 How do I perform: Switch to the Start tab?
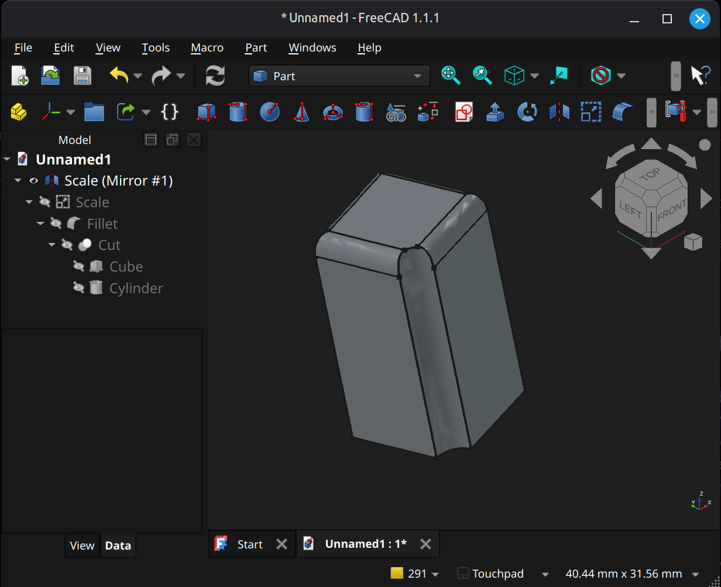250,544
